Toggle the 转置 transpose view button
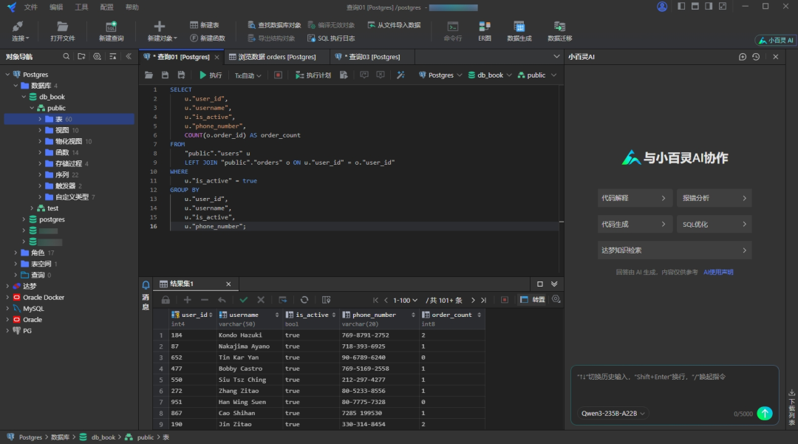 click(533, 300)
